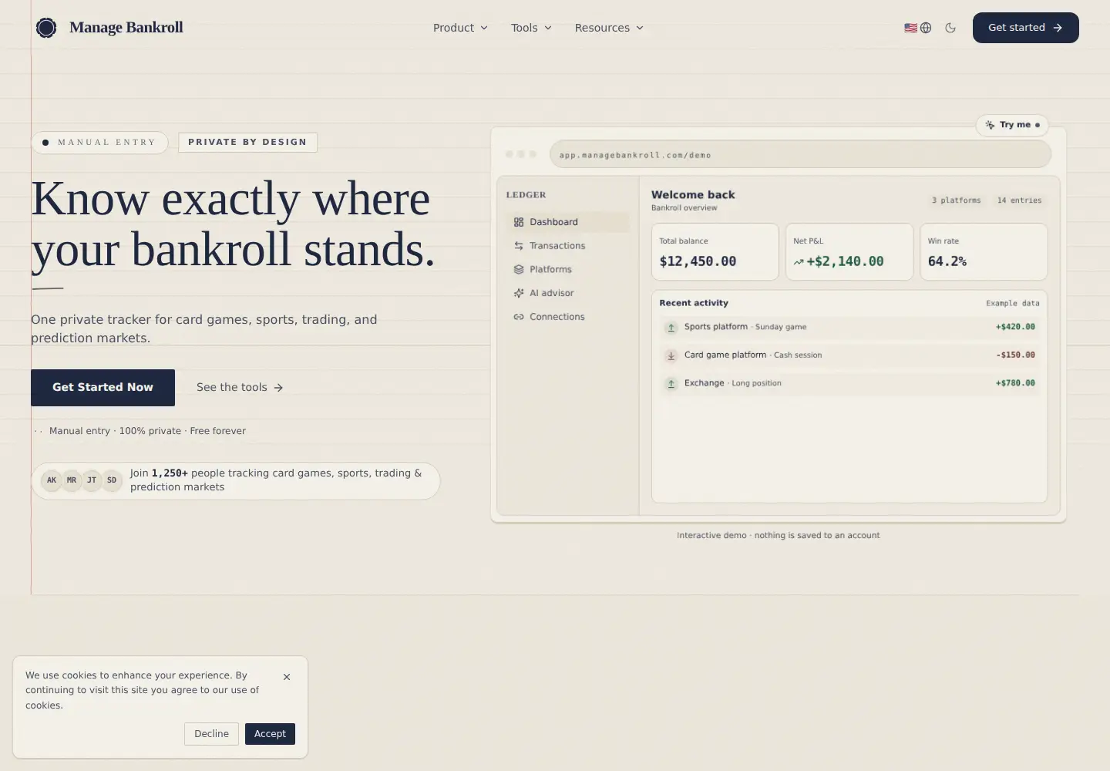This screenshot has height=771, width=1110.
Task: Click the Manage Bankroll brand name
Action: pyautogui.click(x=126, y=28)
